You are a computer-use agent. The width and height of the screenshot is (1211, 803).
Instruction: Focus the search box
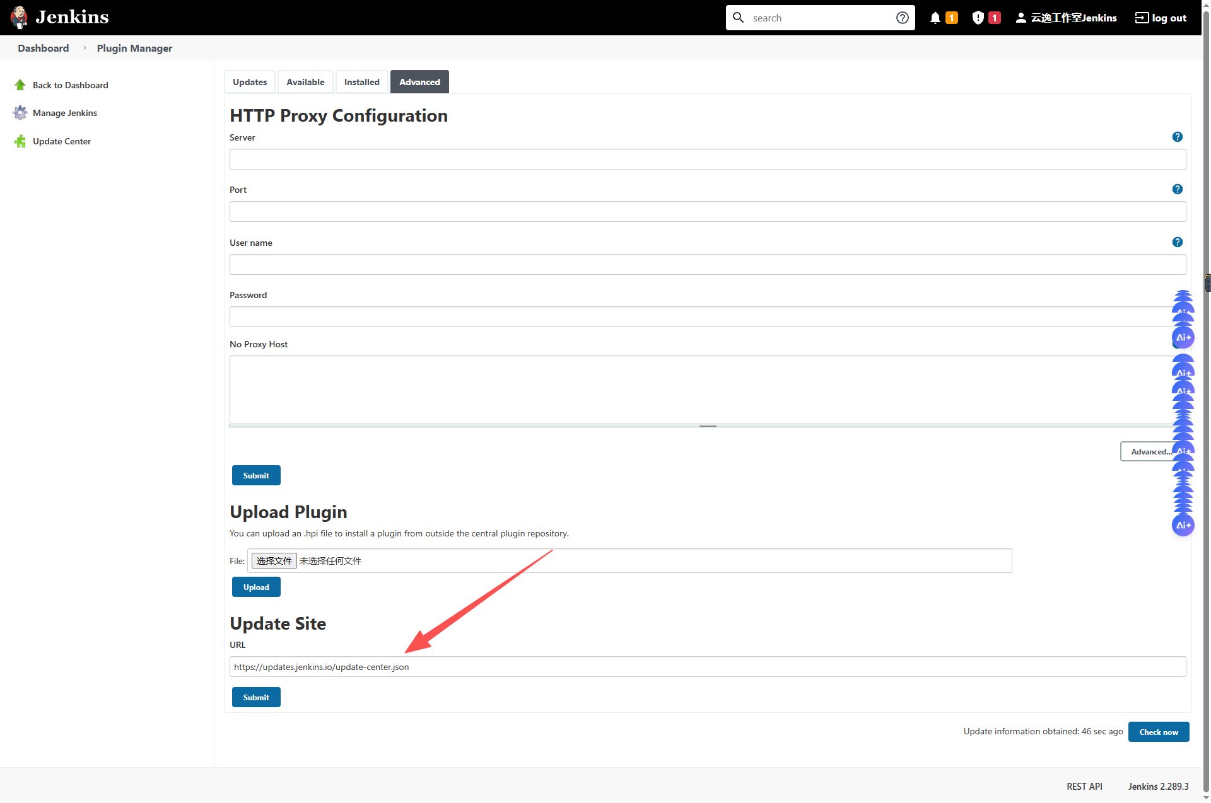(820, 18)
